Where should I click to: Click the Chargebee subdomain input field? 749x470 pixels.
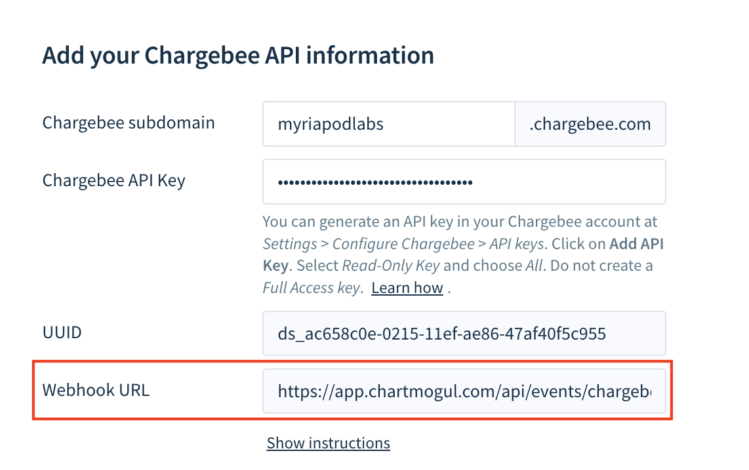click(388, 124)
